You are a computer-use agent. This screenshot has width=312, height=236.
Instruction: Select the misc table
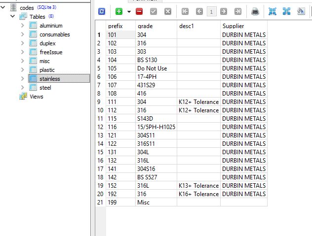pos(44,61)
